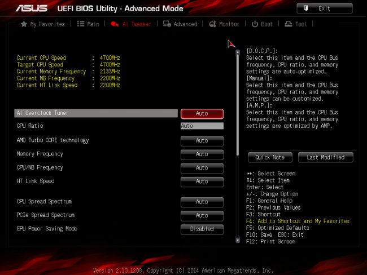Change the CPU Spread Spectrum setting
Viewport: 367px width, 275px height.
[202, 202]
